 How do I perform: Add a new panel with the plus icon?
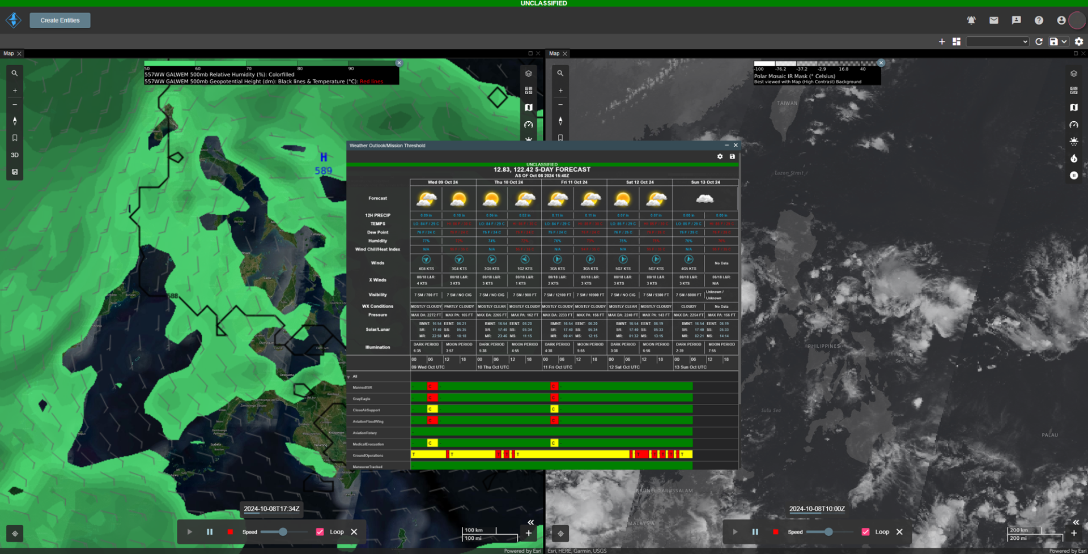pos(942,41)
